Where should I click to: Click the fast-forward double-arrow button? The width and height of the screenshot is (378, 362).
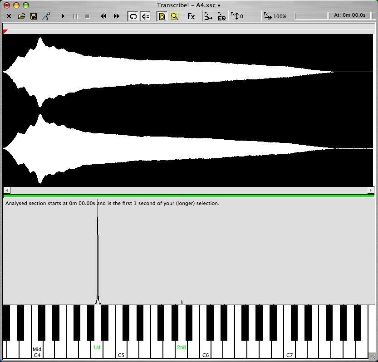click(116, 16)
